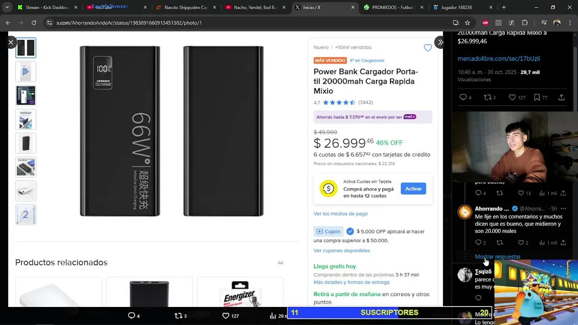Click the 'Productos relacionados' heading
The height and width of the screenshot is (325, 578).
coord(61,262)
